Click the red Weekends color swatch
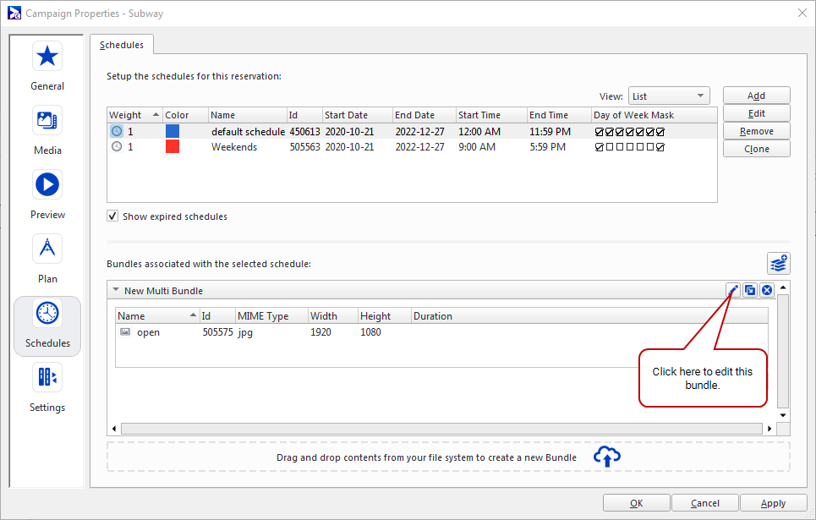Screen dimensions: 816x520 coord(173,147)
